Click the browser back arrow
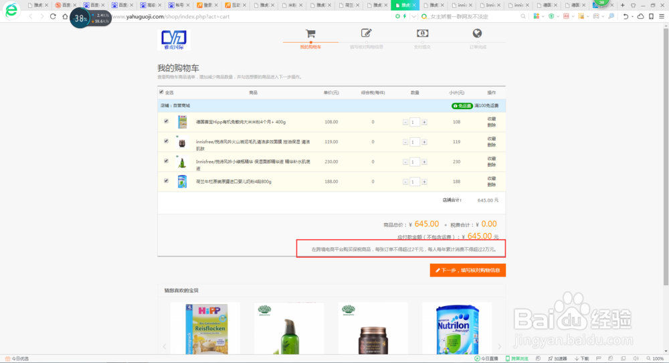 point(31,16)
